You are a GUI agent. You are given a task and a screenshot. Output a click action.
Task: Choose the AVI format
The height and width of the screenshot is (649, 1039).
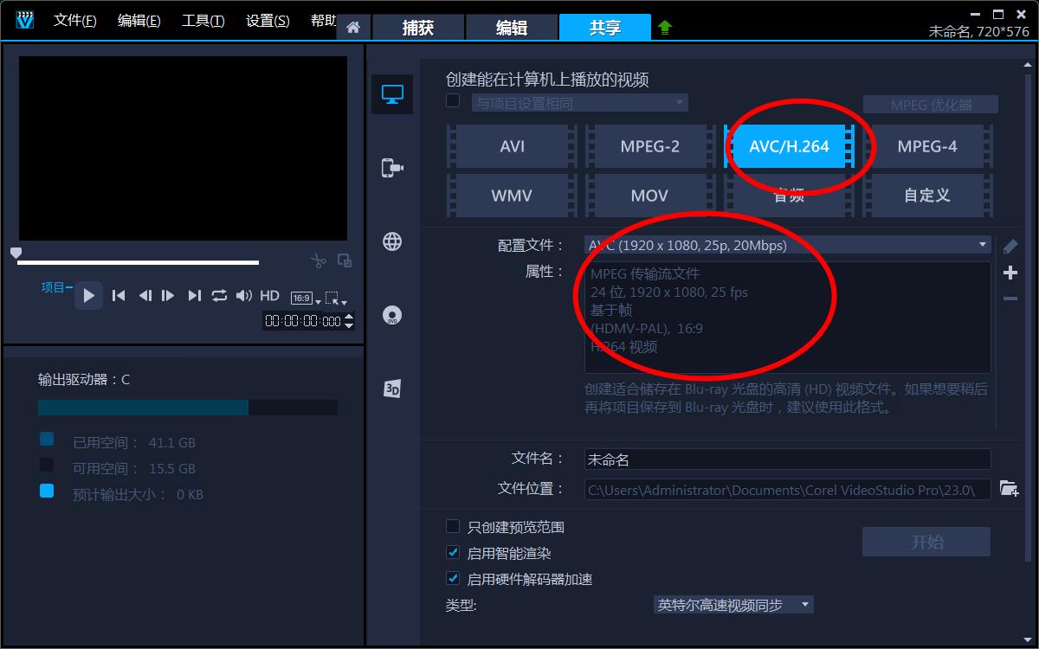512,146
